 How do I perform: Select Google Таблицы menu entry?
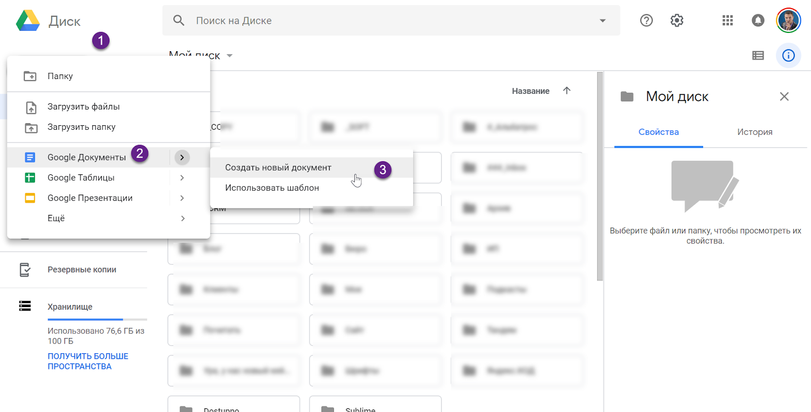[88, 177]
